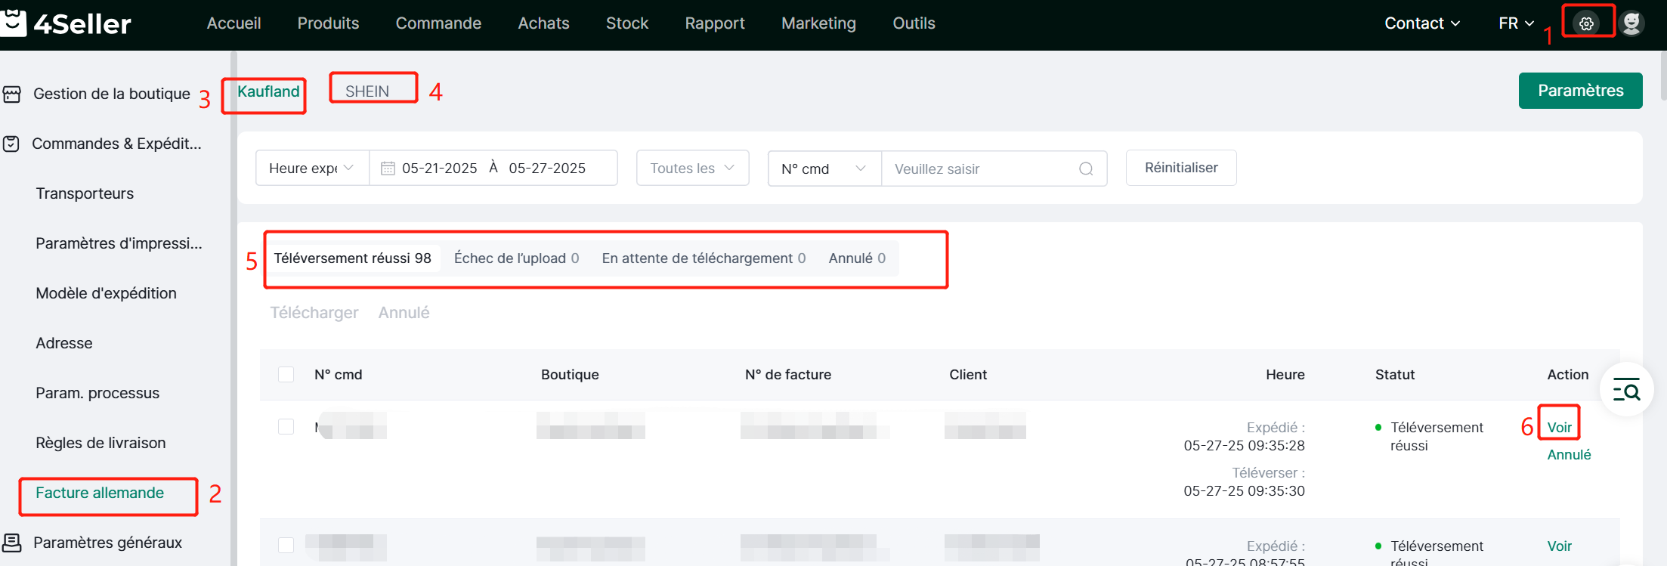Click the Heure column header
Viewport: 1667px width, 566px height.
1285,374
